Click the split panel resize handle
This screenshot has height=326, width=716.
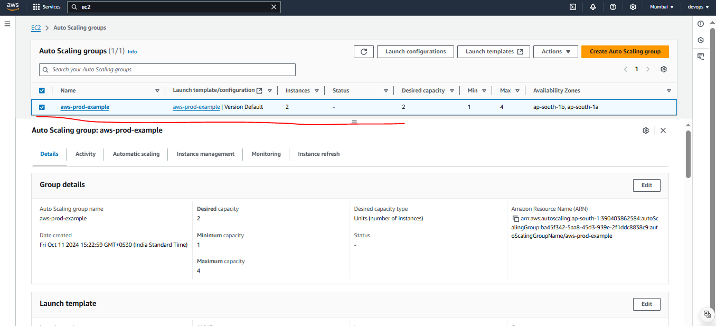[x=354, y=122]
